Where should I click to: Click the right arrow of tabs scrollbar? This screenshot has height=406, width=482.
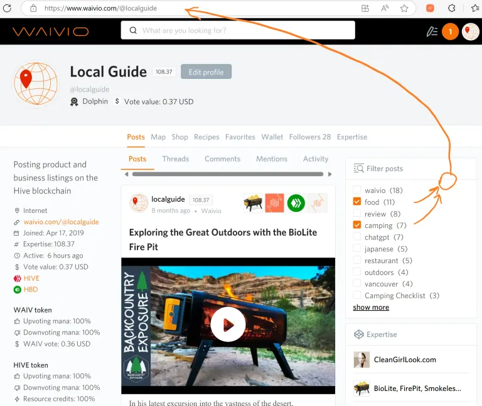330,174
